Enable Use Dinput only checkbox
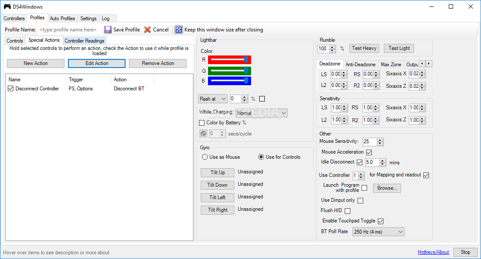481x259 pixels. click(361, 200)
